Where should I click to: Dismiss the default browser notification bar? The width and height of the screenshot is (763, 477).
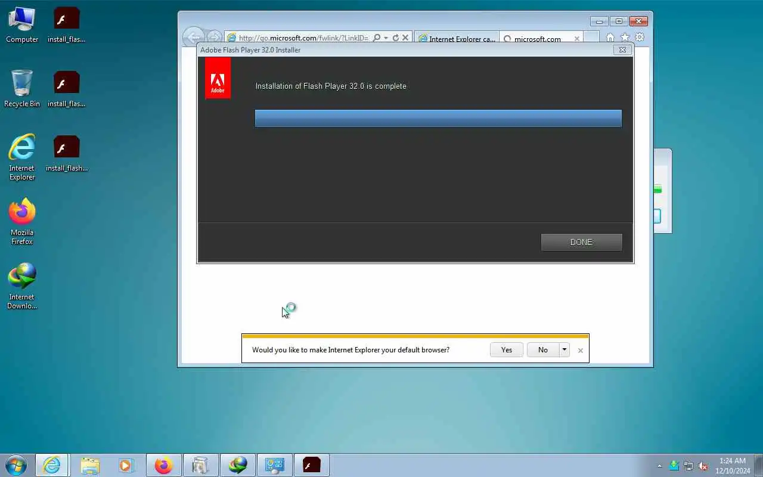580,351
